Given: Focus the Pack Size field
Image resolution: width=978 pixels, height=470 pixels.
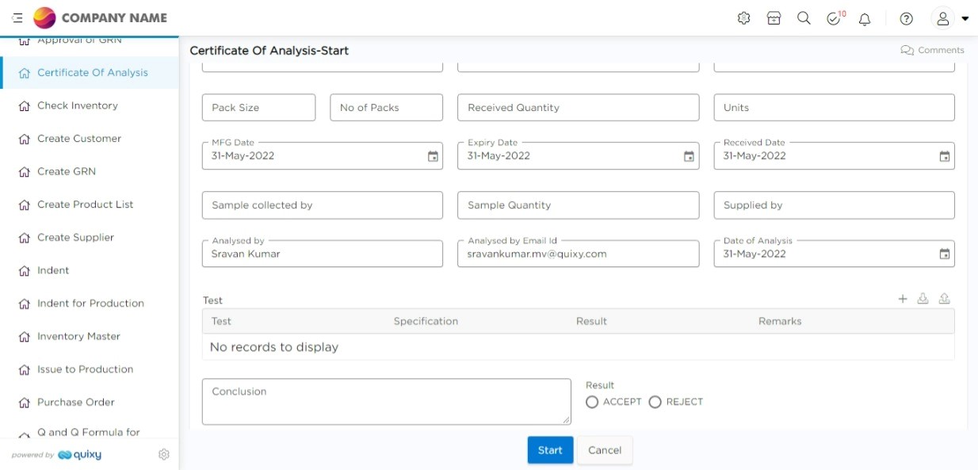Looking at the screenshot, I should coord(258,108).
